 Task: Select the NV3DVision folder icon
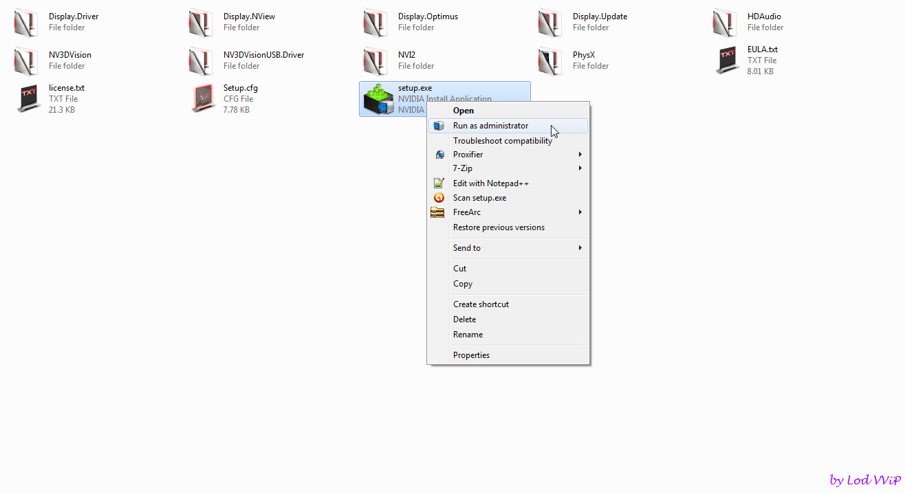[x=26, y=61]
